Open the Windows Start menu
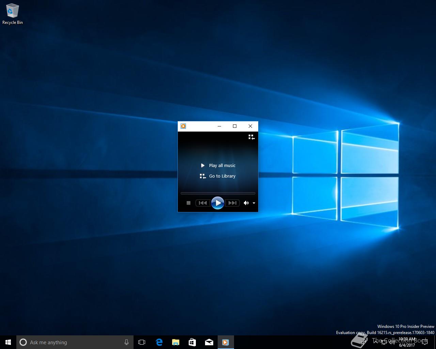Screen dimensions: 436x349 8,342
